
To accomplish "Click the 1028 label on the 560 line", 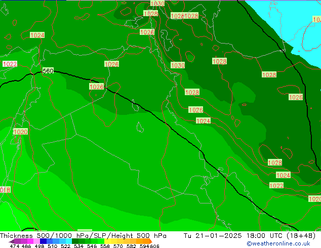I will click(x=96, y=87).
